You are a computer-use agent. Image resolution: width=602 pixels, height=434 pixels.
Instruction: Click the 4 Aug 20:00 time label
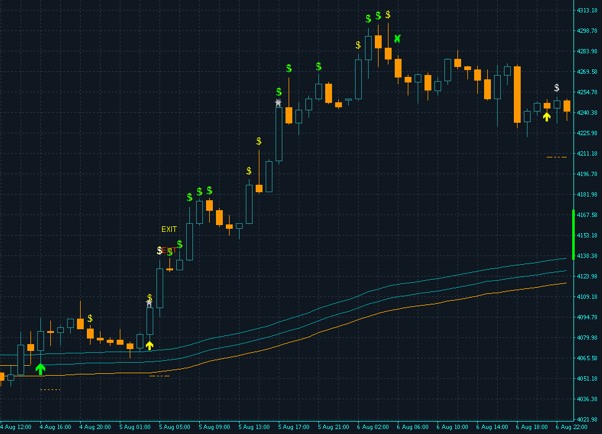click(x=95, y=427)
